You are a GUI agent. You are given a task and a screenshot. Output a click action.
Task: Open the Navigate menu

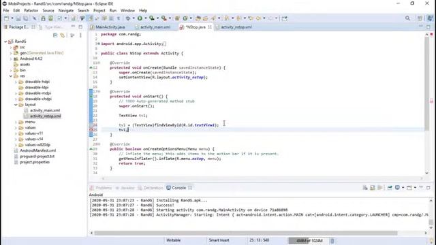click(x=66, y=11)
